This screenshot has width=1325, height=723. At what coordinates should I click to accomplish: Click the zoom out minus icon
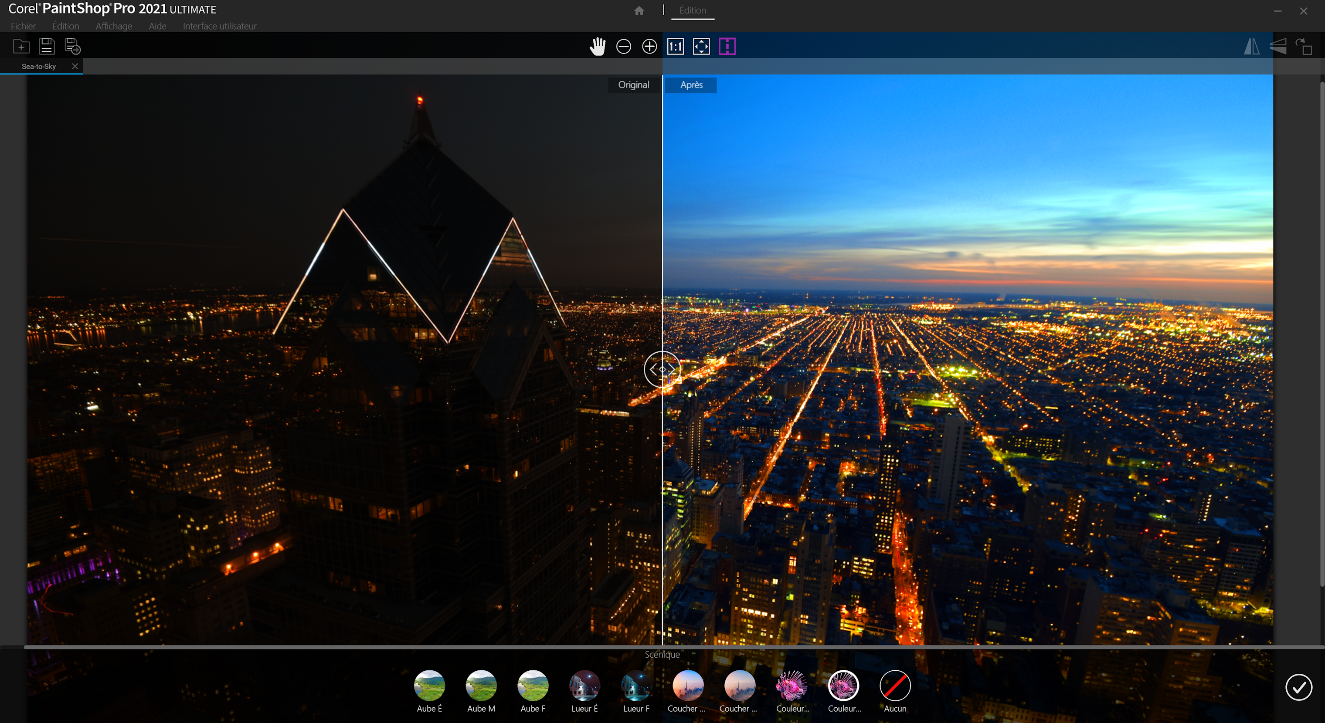pos(623,47)
